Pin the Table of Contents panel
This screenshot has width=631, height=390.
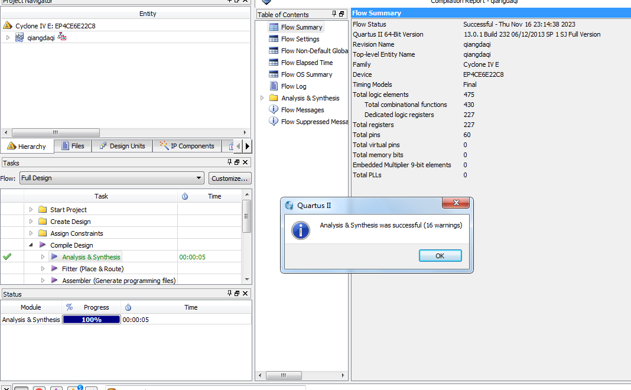[334, 14]
